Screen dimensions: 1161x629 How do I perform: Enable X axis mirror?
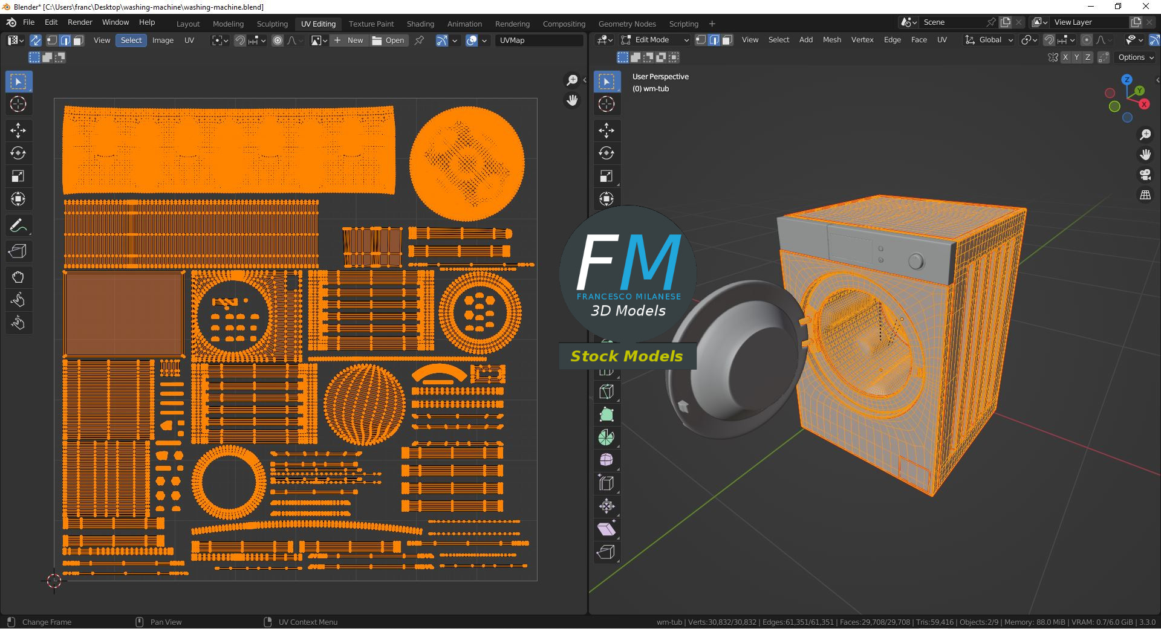[1065, 57]
